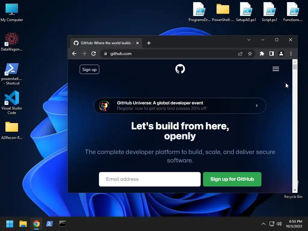
Task: Select Visual Studio Code desktop icon
Action: (x=12, y=103)
